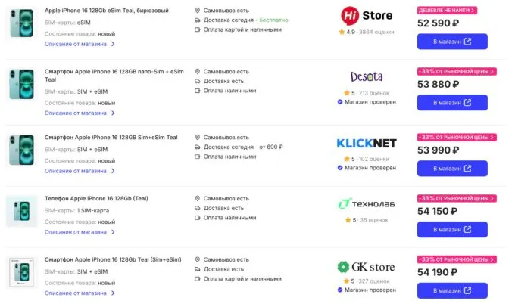Click the KLICKNET store logo
Image resolution: width=515 pixels, height=307 pixels.
pos(365,142)
